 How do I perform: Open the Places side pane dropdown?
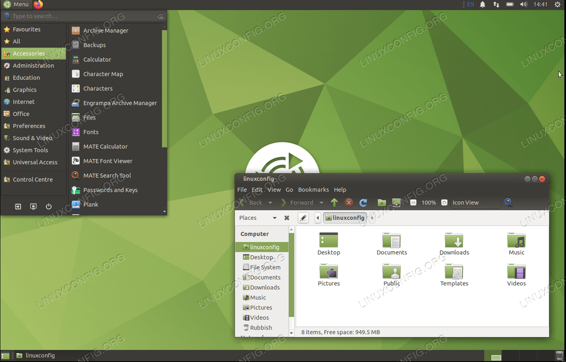pyautogui.click(x=258, y=218)
